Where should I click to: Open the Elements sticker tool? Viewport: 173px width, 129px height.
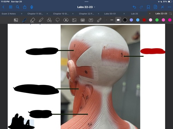tap(66, 20)
